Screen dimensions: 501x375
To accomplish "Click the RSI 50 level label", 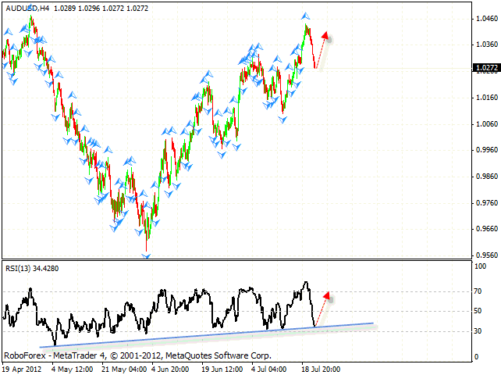I will (478, 311).
